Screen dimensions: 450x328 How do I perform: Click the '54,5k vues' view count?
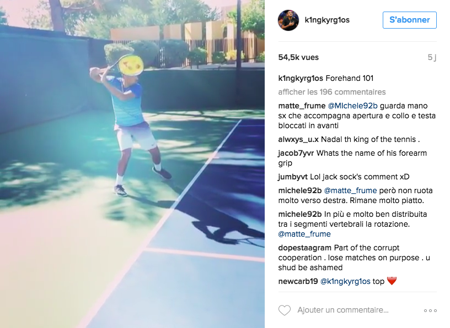tap(298, 57)
